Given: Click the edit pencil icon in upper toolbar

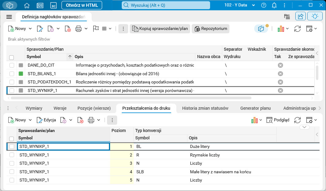Looking at the screenshot, I should pos(40,29).
